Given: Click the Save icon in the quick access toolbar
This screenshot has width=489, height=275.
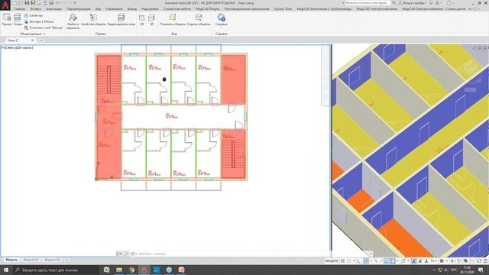Looking at the screenshot, I should coord(27,3).
